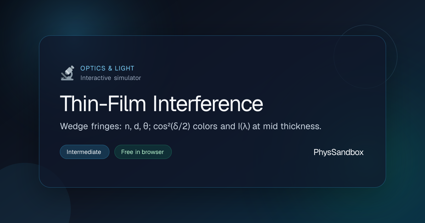This screenshot has height=223, width=425.
Task: Click the PhysSandbox brand name
Action: 339,152
